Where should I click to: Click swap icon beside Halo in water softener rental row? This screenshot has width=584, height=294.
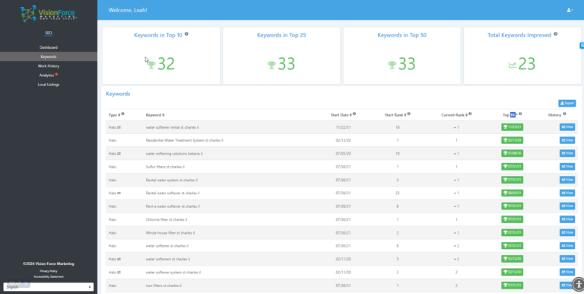point(119,127)
